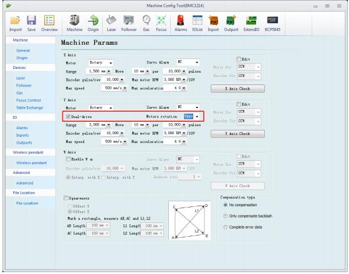Expand X Axis Servo Alarm dropdown

[x=188, y=62]
